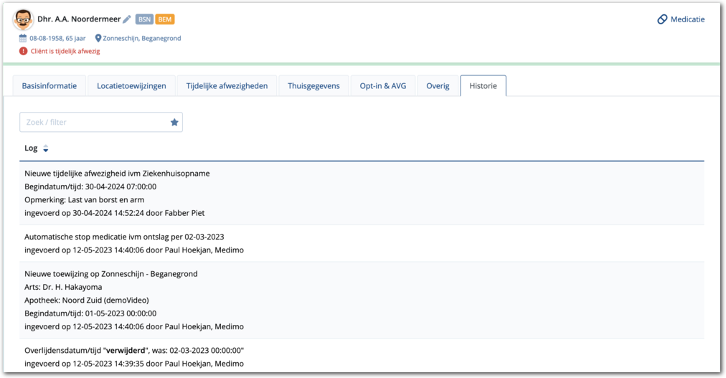
Task: Open the Basisinformatie tab
Action: [x=49, y=86]
